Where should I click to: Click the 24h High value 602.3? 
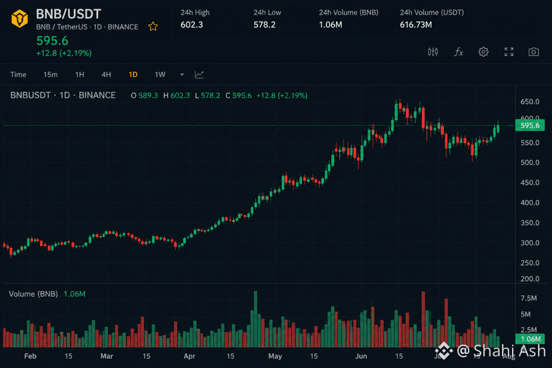pyautogui.click(x=192, y=25)
